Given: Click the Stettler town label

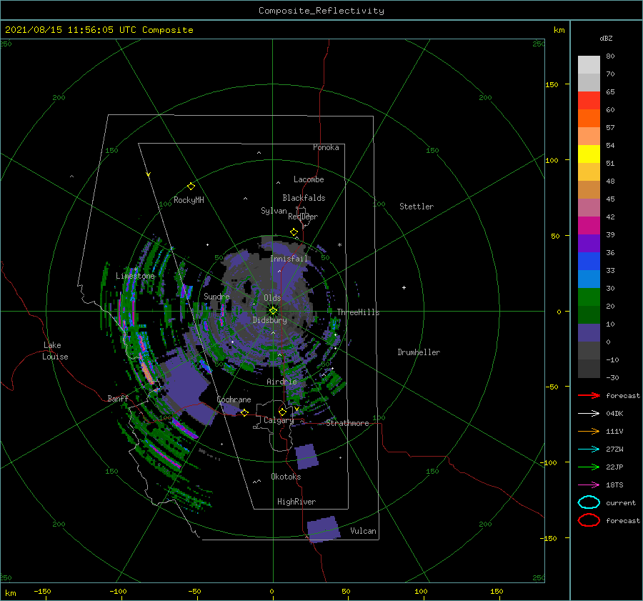Looking at the screenshot, I should 417,207.
